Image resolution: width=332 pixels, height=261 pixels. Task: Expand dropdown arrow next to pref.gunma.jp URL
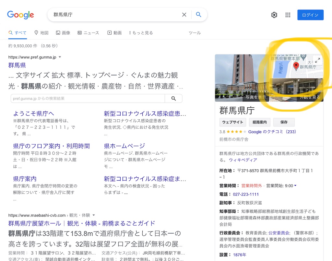pos(60,57)
